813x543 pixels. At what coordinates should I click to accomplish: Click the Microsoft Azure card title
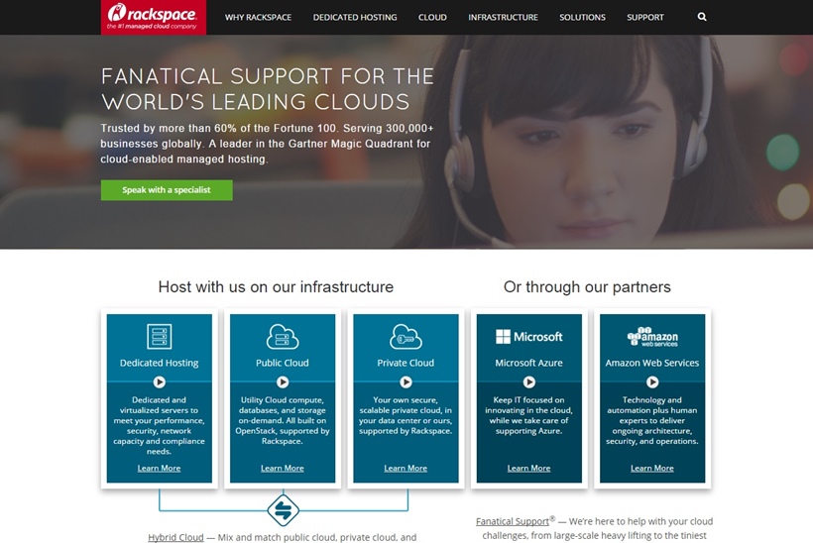[528, 363]
